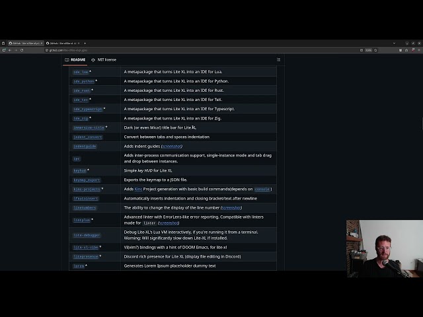Image resolution: width=423 pixels, height=317 pixels.
Task: Click the page scrollbar thumb on right edge
Action: tap(422, 125)
